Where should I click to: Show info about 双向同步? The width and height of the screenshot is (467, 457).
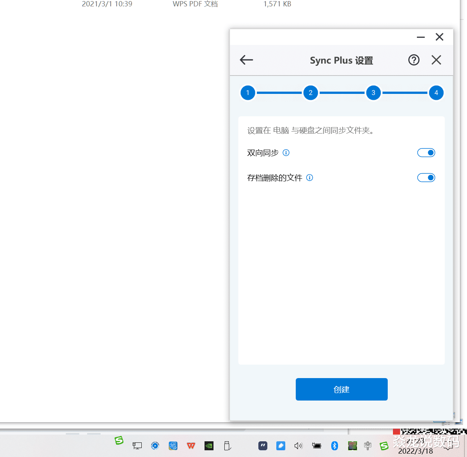[286, 153]
